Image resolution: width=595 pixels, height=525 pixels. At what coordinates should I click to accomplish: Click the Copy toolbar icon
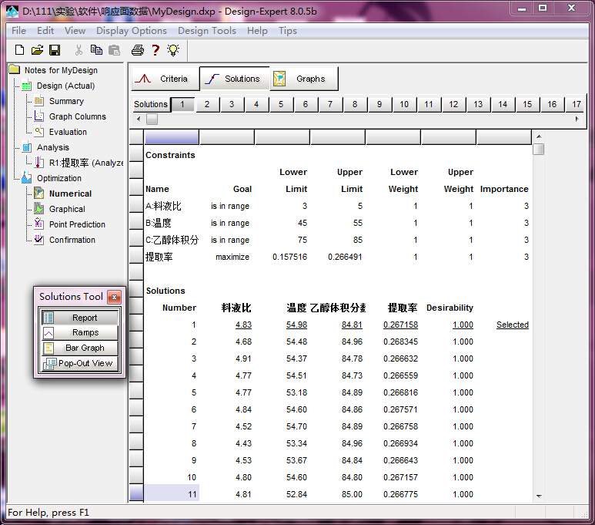click(x=96, y=50)
